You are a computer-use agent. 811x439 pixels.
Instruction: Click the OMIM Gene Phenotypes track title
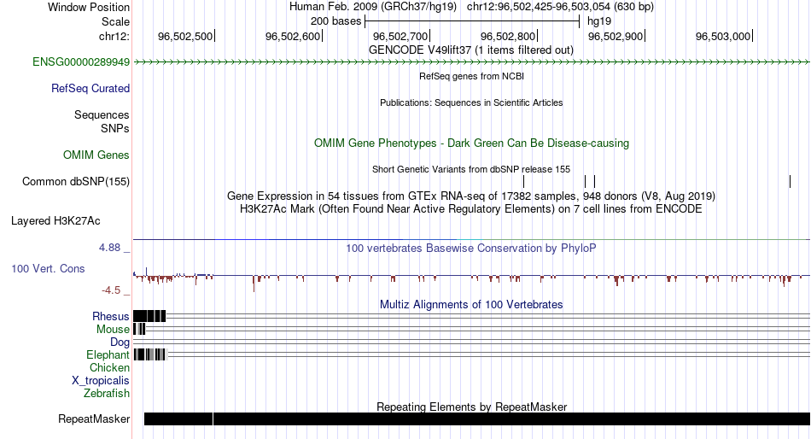click(471, 143)
